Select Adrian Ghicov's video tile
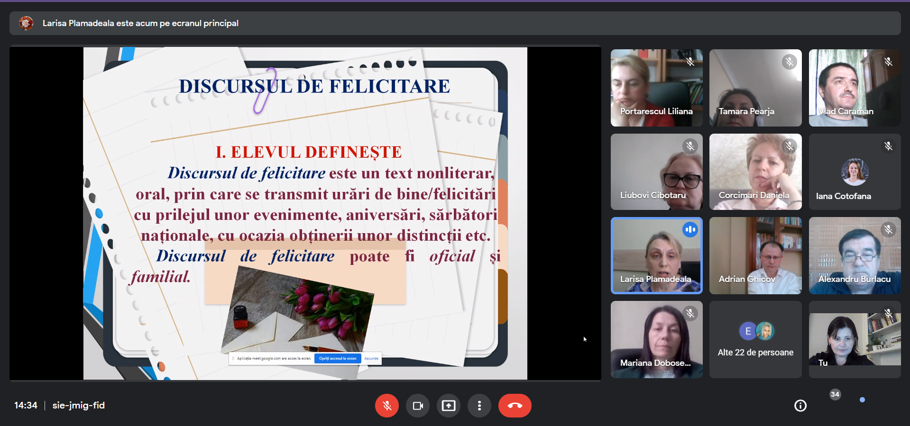Screen dimensions: 910x426 pyautogui.click(x=755, y=255)
